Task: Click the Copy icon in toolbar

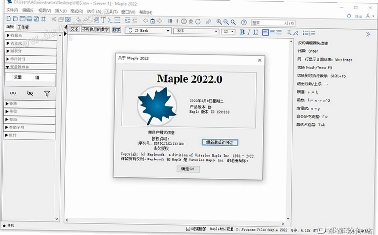Action: click(61, 19)
